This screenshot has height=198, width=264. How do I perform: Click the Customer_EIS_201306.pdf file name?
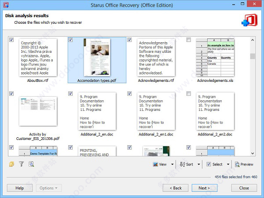(38, 139)
